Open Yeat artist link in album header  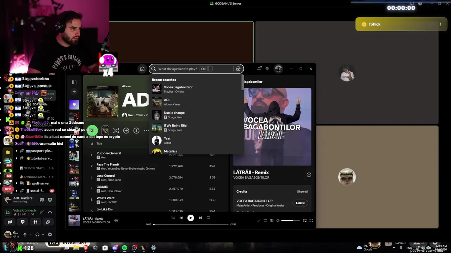coord(131,115)
